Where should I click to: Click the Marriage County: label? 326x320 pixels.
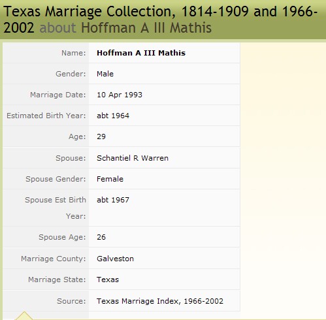pyautogui.click(x=54, y=259)
